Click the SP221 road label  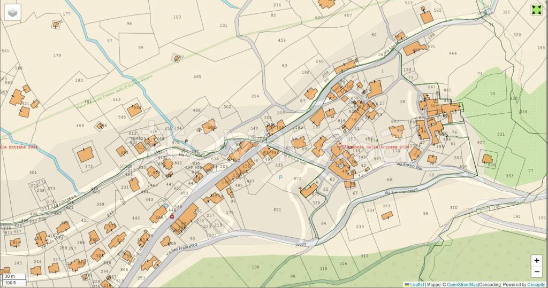tap(301, 245)
